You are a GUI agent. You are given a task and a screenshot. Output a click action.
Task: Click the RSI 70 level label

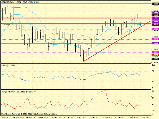[x=153, y=71]
